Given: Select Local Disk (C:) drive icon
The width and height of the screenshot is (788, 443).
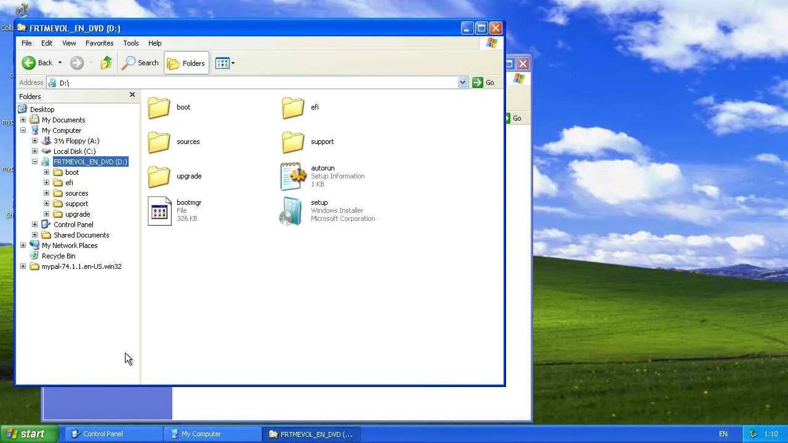Looking at the screenshot, I should click(x=46, y=151).
